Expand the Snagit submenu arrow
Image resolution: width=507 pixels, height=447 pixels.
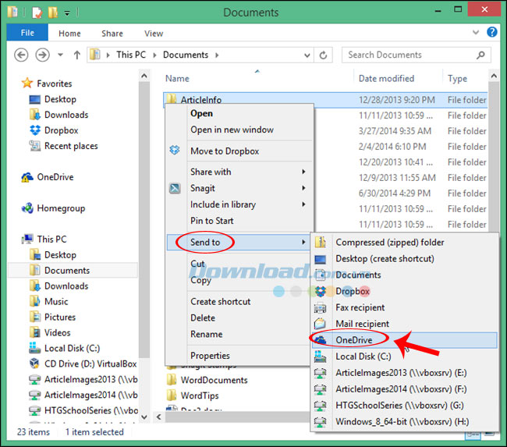303,188
